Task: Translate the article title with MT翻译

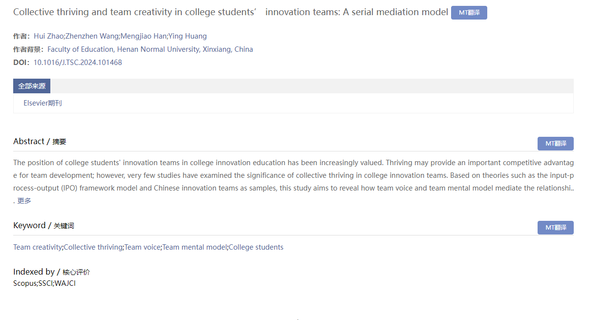Action: pyautogui.click(x=469, y=13)
